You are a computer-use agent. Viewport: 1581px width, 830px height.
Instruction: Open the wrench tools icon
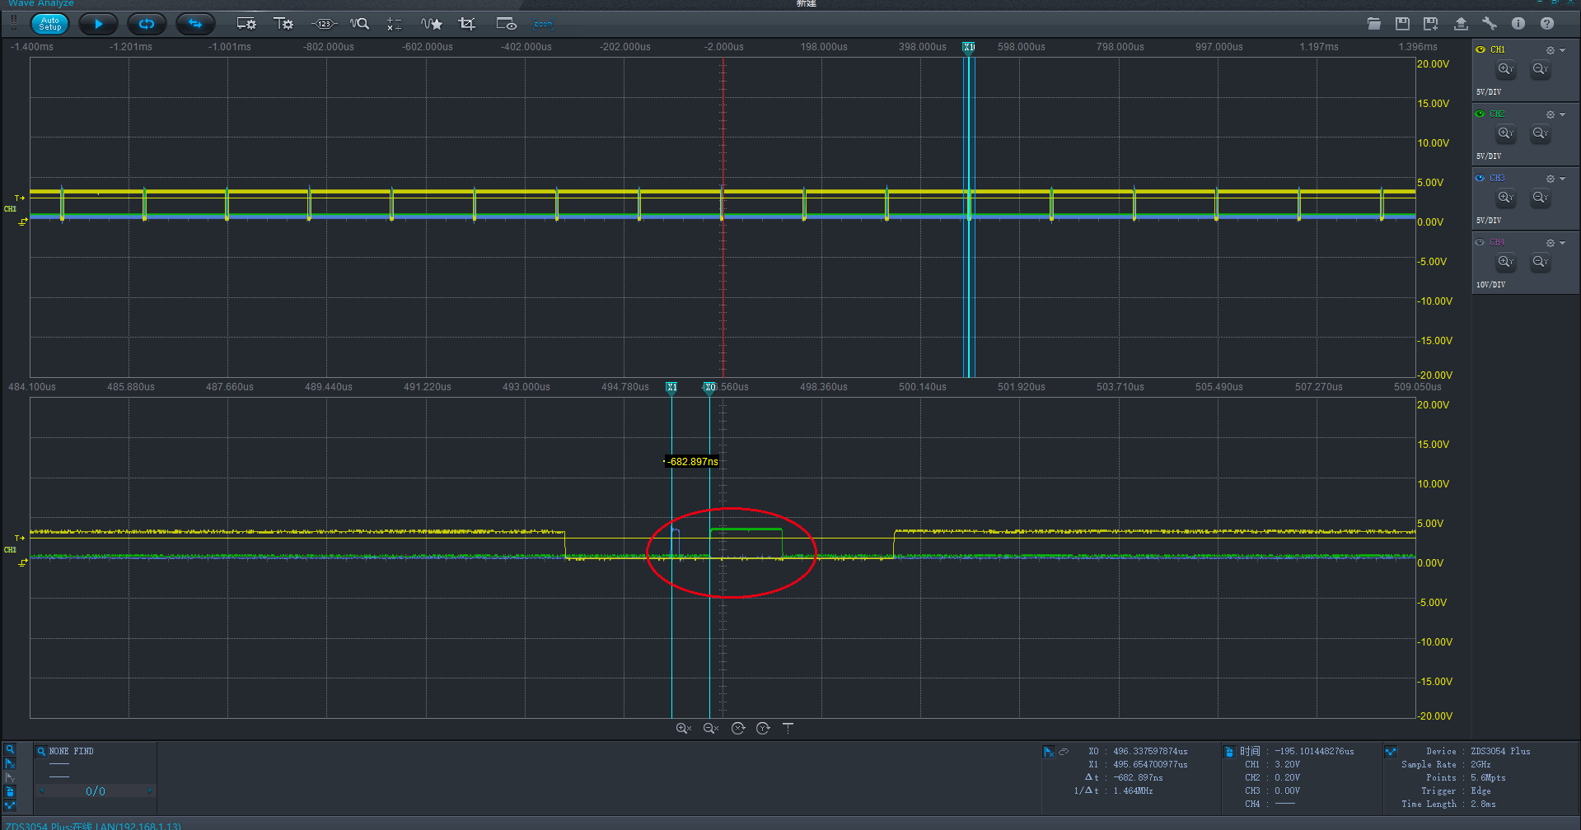(x=1490, y=24)
